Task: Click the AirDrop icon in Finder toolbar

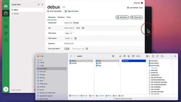Action: point(124,56)
